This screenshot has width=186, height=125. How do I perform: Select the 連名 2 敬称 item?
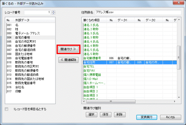point(91,29)
